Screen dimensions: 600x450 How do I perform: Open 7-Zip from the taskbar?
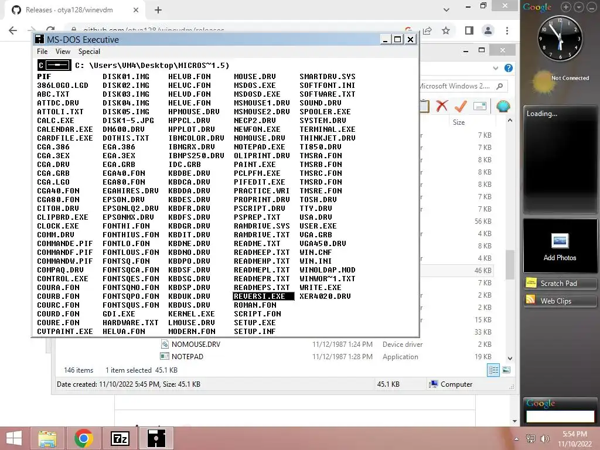(x=120, y=438)
